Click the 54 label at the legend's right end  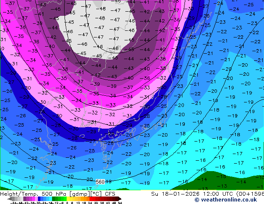[x=120, y=203]
